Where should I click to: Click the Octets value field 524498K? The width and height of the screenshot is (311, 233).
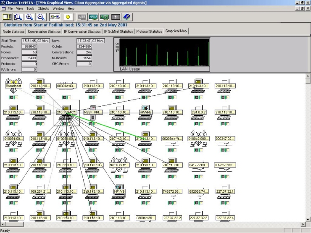point(84,46)
